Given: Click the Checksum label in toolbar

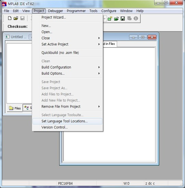Looking at the screenshot, I should [x=17, y=26].
